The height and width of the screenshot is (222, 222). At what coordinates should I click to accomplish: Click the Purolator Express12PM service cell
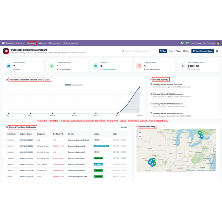point(78,177)
